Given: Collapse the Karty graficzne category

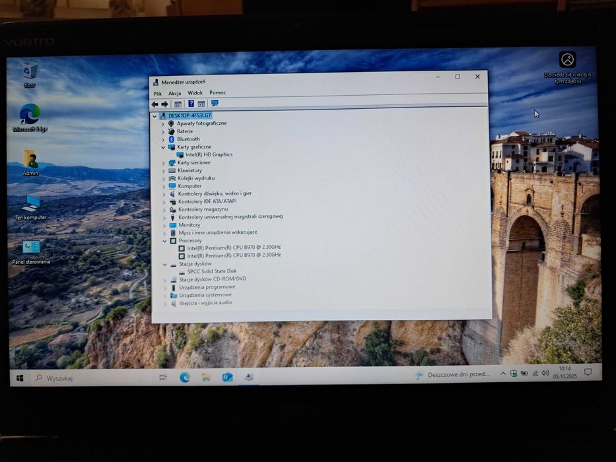Looking at the screenshot, I should tap(163, 147).
